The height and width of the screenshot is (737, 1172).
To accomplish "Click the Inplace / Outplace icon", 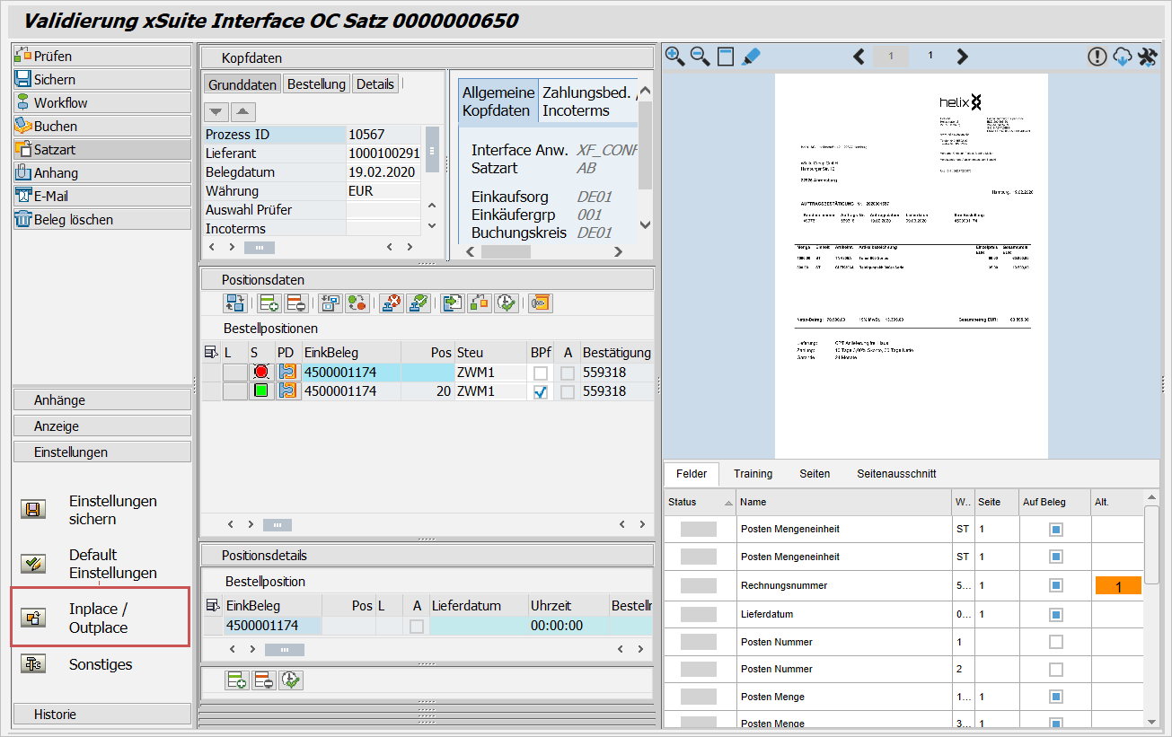I will (33, 618).
